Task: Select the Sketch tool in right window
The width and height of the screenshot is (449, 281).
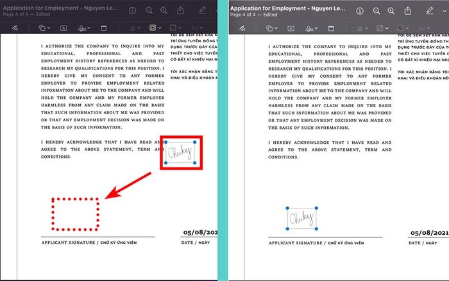Action: [x=242, y=28]
